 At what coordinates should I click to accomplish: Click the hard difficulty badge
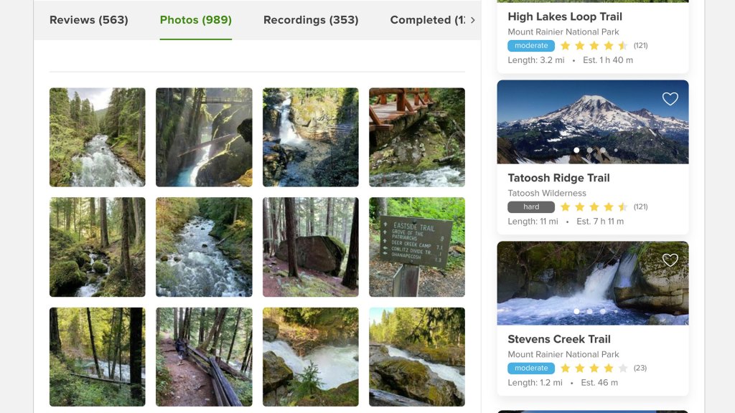pos(531,206)
